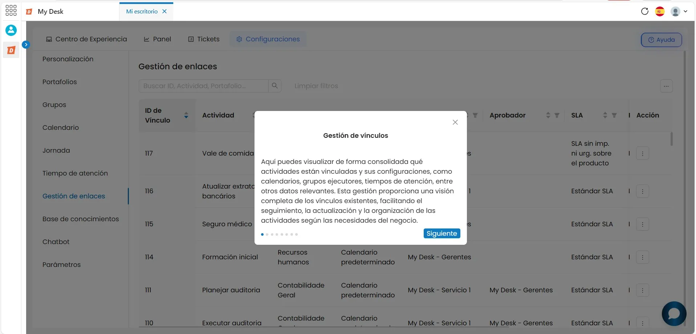Open Tiempo de atención section
This screenshot has height=334, width=696.
pyautogui.click(x=75, y=173)
